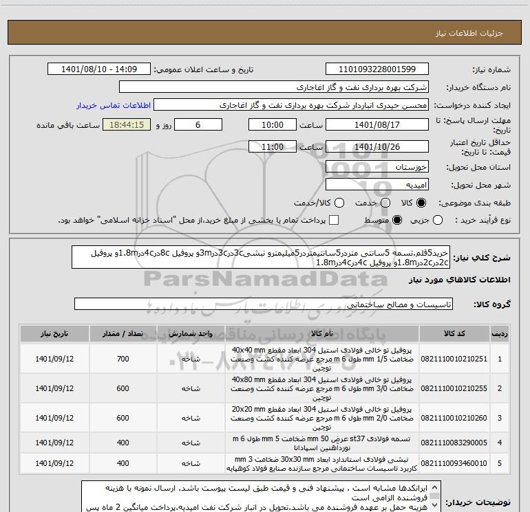Image resolution: width=530 pixels, height=512 pixels.
Task: Click the اطلاعات کالاهای مورد نیاز heading
Action: click(x=460, y=280)
